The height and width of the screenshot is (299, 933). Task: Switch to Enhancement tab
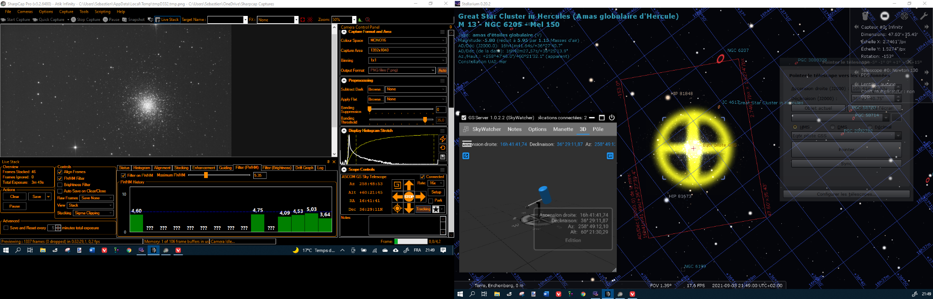(x=204, y=168)
